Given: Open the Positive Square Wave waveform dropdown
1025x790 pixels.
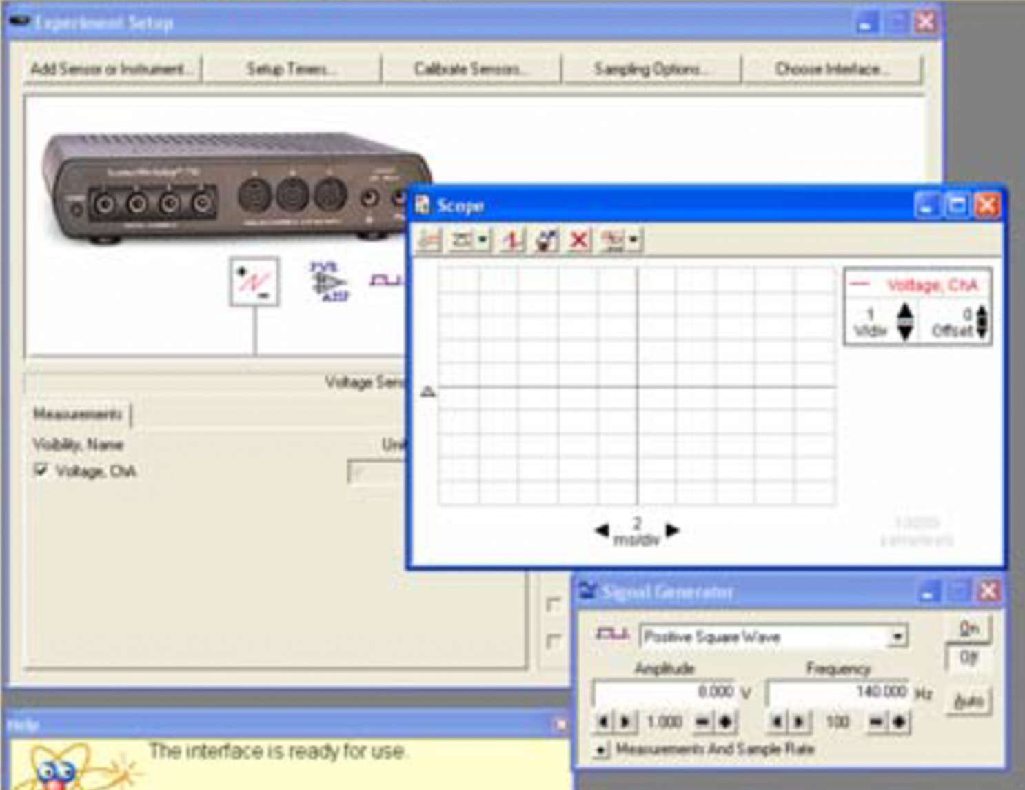Looking at the screenshot, I should click(897, 636).
